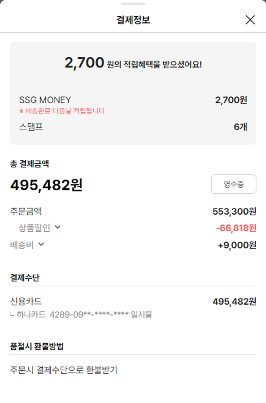Click the red 배송완료 다음날 적립됩니다 notice
Image resolution: width=266 pixels, height=403 pixels.
[x=62, y=111]
